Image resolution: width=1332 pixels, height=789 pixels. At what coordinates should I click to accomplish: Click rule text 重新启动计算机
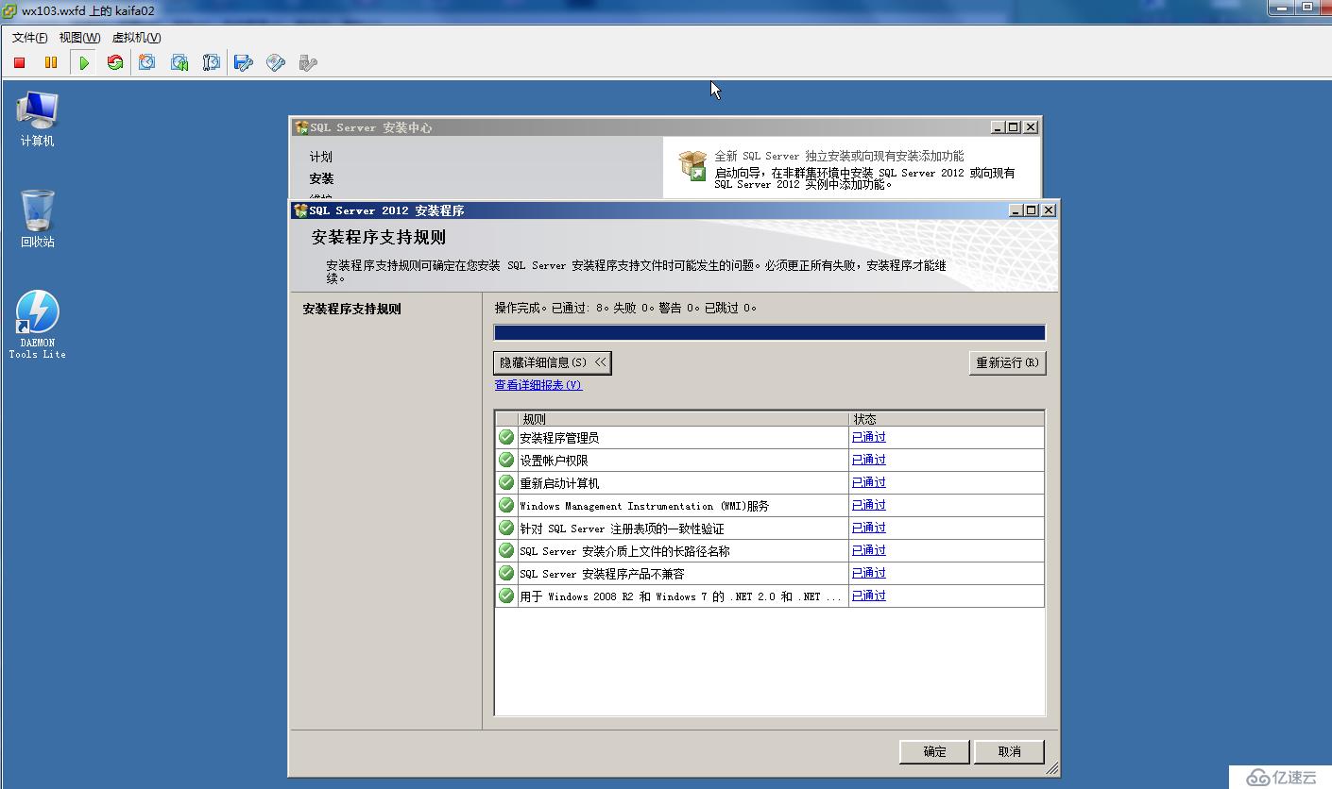(559, 483)
